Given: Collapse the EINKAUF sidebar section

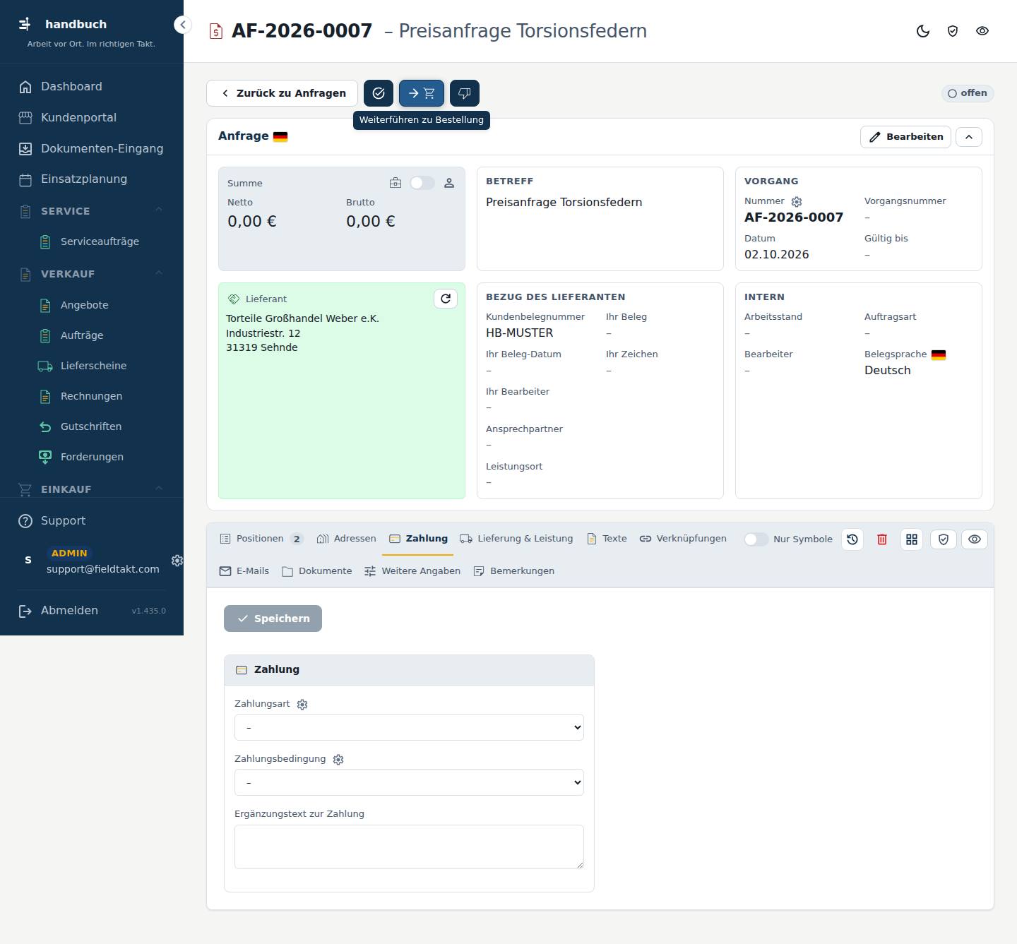Looking at the screenshot, I should coord(92,489).
